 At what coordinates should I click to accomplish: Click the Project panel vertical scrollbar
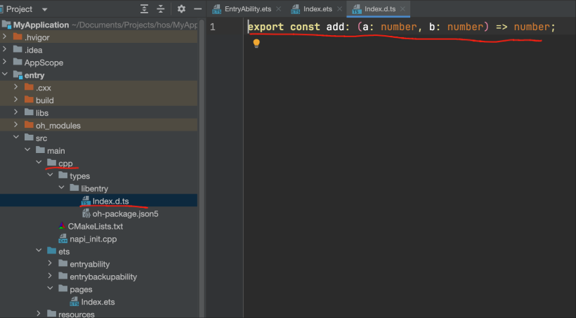[201, 140]
